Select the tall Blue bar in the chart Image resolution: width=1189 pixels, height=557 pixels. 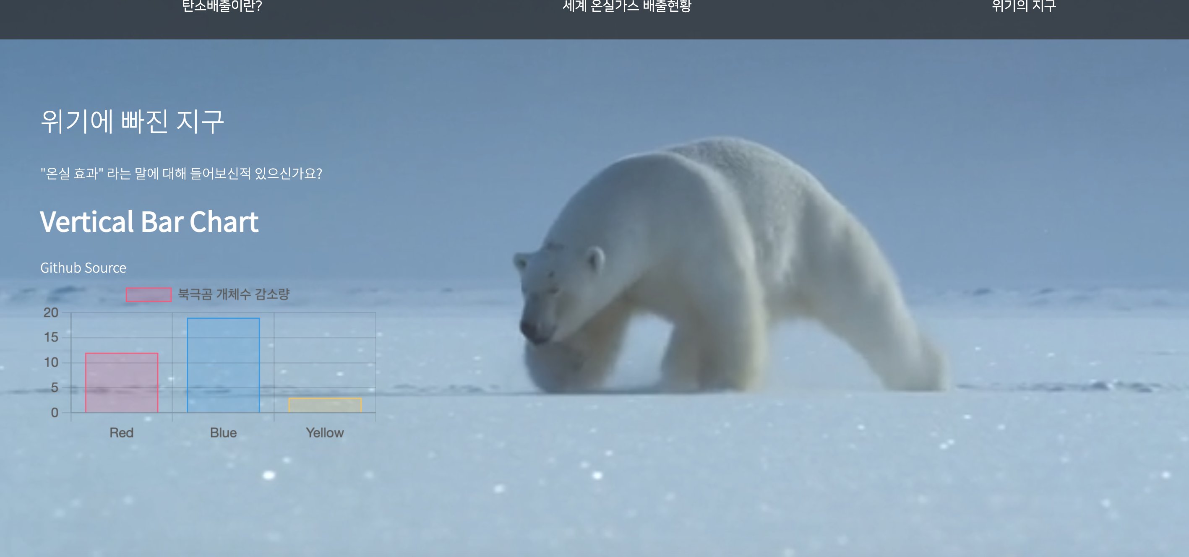coord(223,364)
